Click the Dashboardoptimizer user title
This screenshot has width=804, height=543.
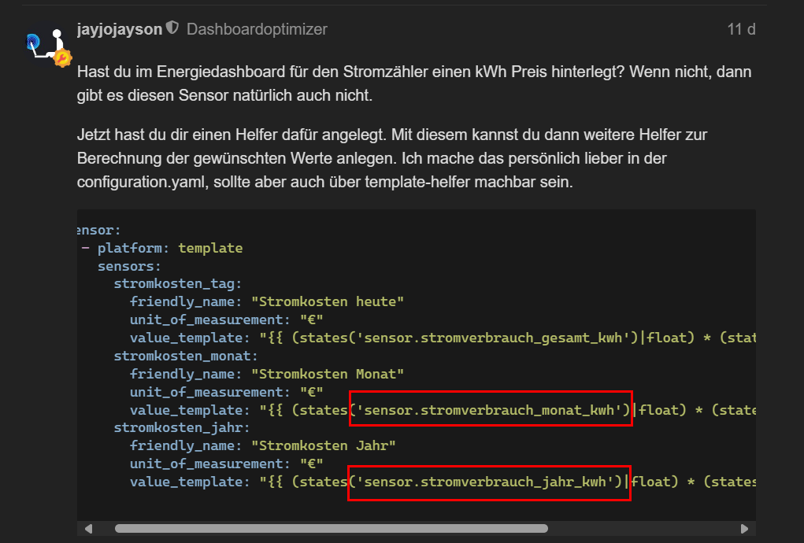click(257, 29)
